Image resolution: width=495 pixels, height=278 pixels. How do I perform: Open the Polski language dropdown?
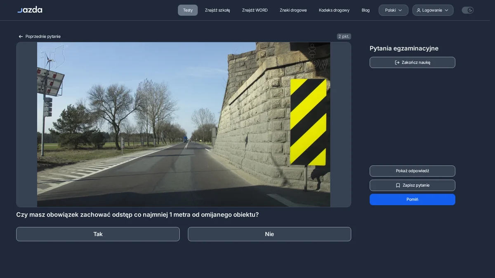pyautogui.click(x=394, y=10)
